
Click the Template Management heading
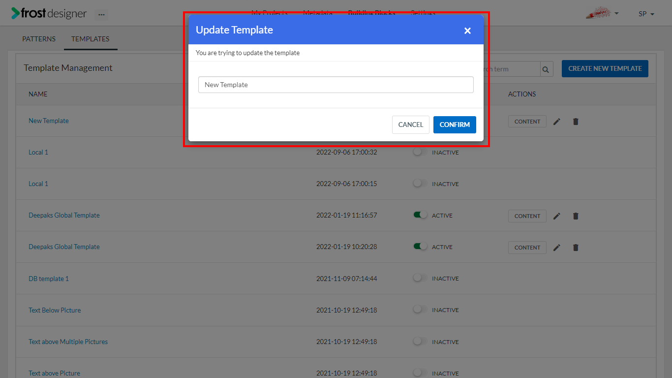pyautogui.click(x=68, y=68)
